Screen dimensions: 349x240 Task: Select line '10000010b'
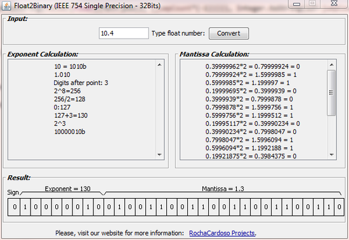[70, 131]
